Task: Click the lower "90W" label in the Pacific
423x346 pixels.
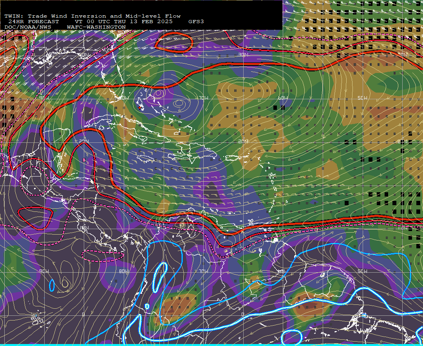Action: [44, 271]
